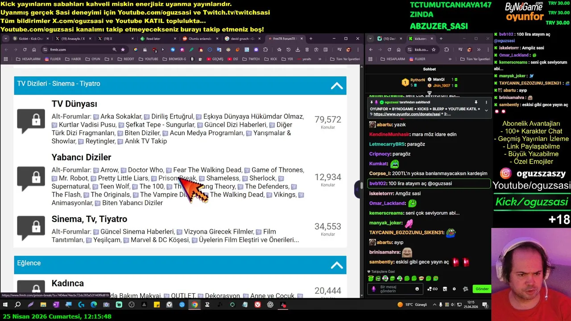The width and height of the screenshot is (571, 321).
Task: Open the TV Dünyası forum
Action: (74, 104)
